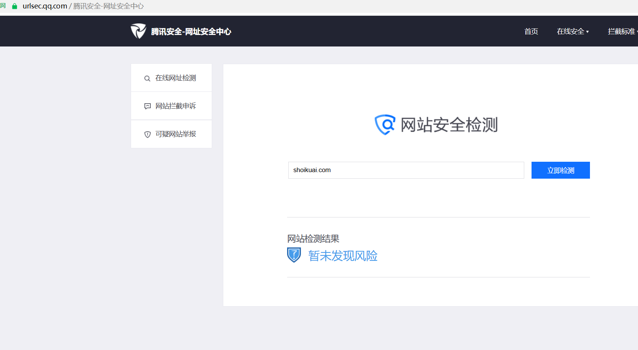The image size is (638, 350).
Task: Click the shield icon beside 可疑网站举报
Action: coord(147,134)
